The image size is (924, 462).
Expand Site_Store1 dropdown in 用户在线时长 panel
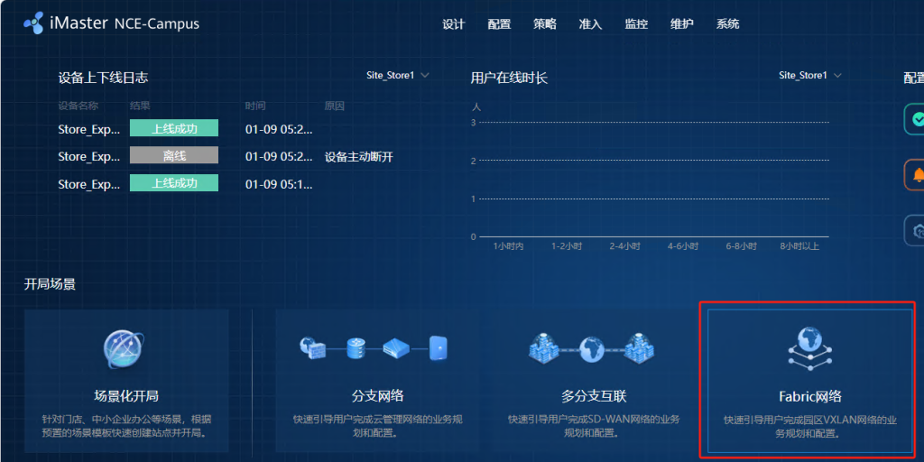click(x=810, y=76)
